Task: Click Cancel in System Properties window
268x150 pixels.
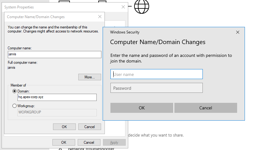Action: (89, 142)
